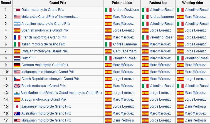
Task: Open Motorcycle Grand Prix of the Americas link
Action: tap(50, 17)
